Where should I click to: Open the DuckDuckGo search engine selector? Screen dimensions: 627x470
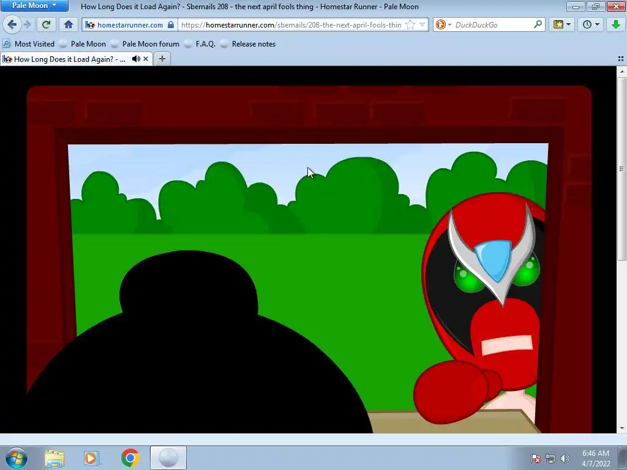click(x=443, y=24)
